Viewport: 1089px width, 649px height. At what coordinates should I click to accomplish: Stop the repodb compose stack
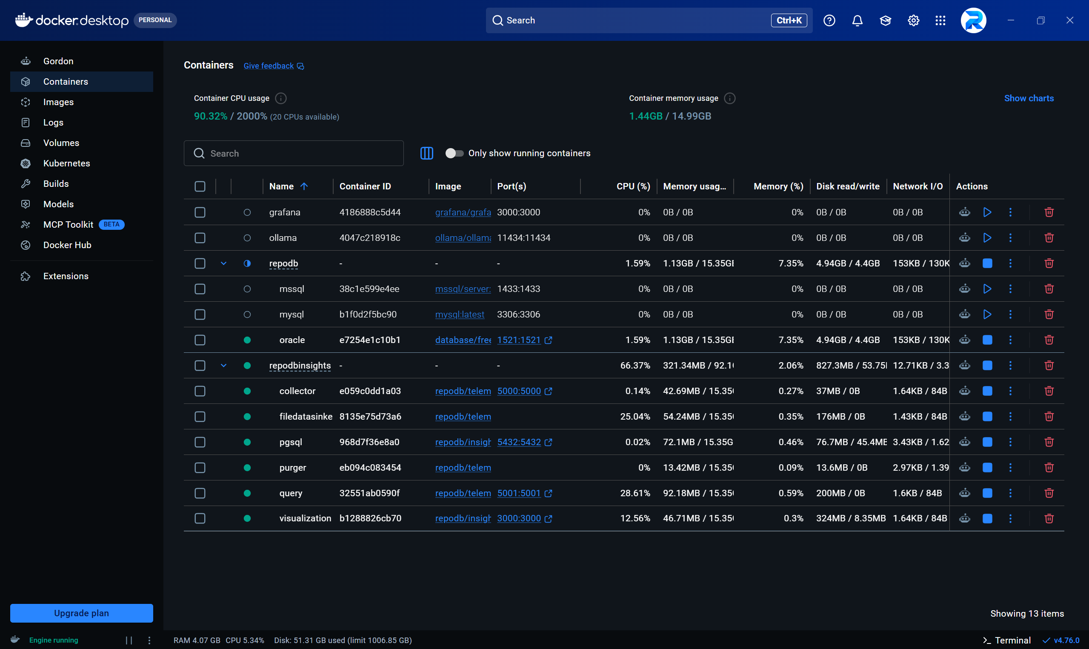click(x=987, y=263)
